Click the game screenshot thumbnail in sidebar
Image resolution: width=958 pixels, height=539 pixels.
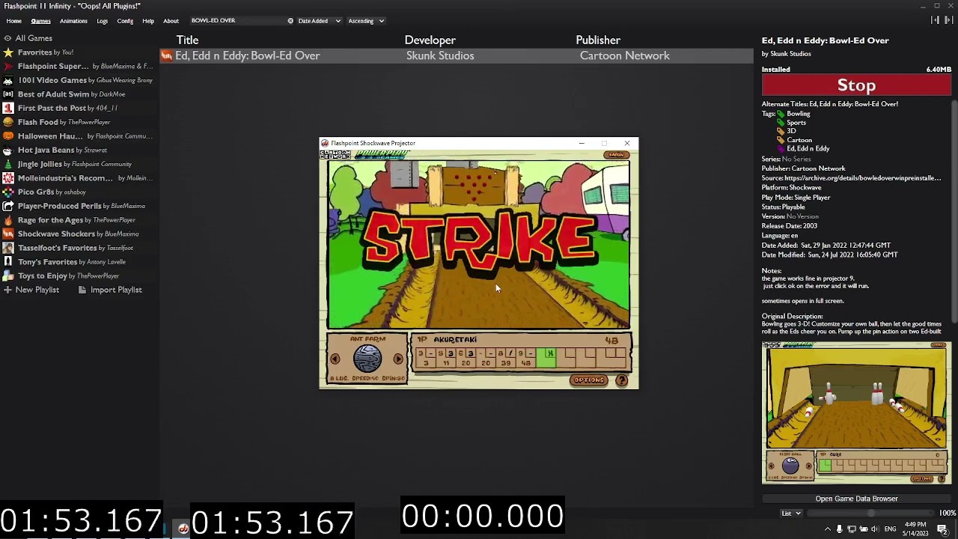point(856,413)
